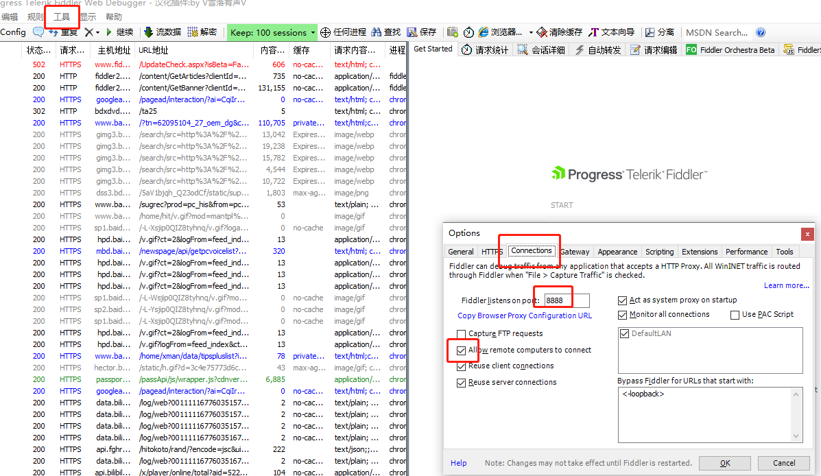Image resolution: width=821 pixels, height=476 pixels.
Task: Click the camera screenshot icon in toolbar
Action: (x=453, y=32)
